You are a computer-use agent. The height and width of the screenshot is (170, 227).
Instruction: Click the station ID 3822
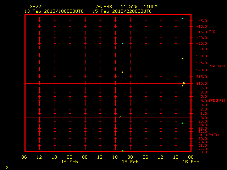(x=35, y=7)
